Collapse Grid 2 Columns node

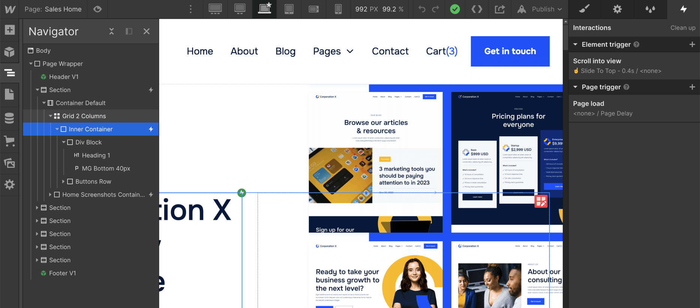[x=51, y=116]
